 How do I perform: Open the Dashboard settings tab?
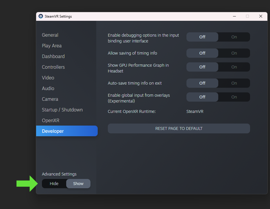point(53,56)
